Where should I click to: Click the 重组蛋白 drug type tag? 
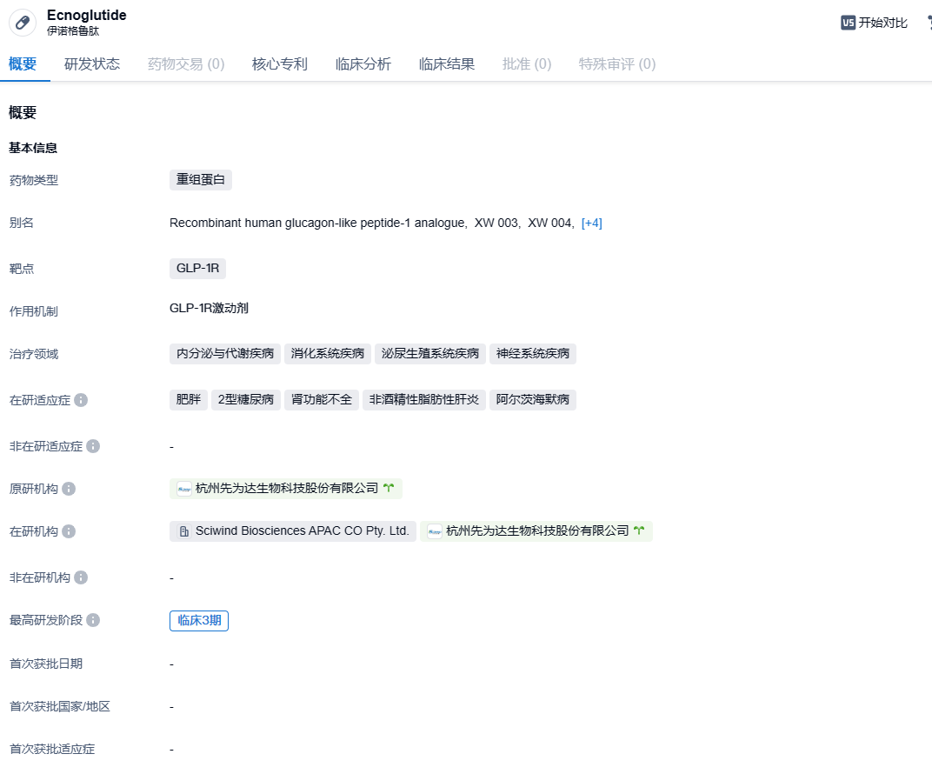pyautogui.click(x=201, y=179)
